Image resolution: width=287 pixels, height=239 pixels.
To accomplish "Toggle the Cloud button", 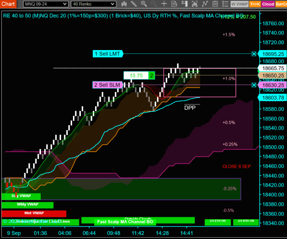I will pyautogui.click(x=268, y=4).
